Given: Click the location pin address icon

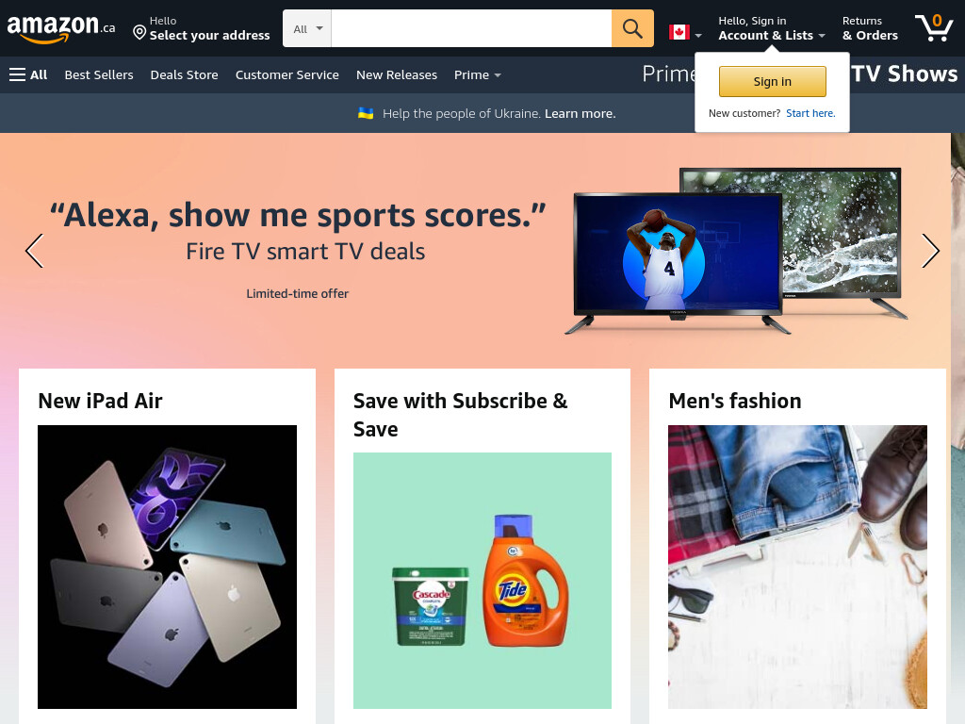Looking at the screenshot, I should pos(139,32).
